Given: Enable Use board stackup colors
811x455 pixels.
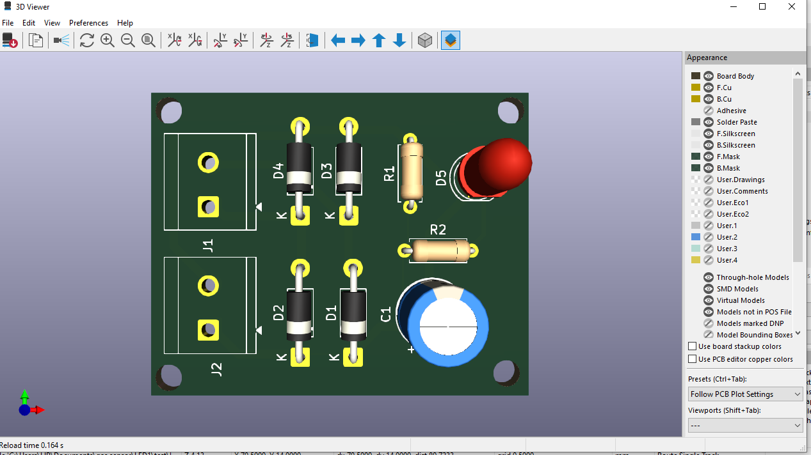Looking at the screenshot, I should tap(692, 346).
